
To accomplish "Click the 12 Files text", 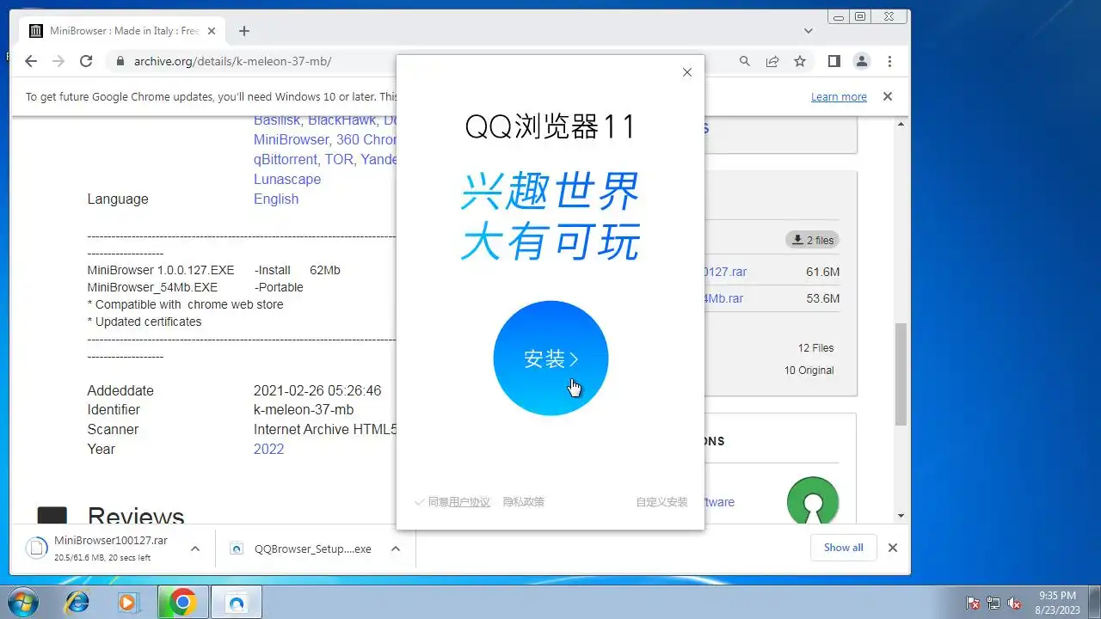I will click(815, 348).
